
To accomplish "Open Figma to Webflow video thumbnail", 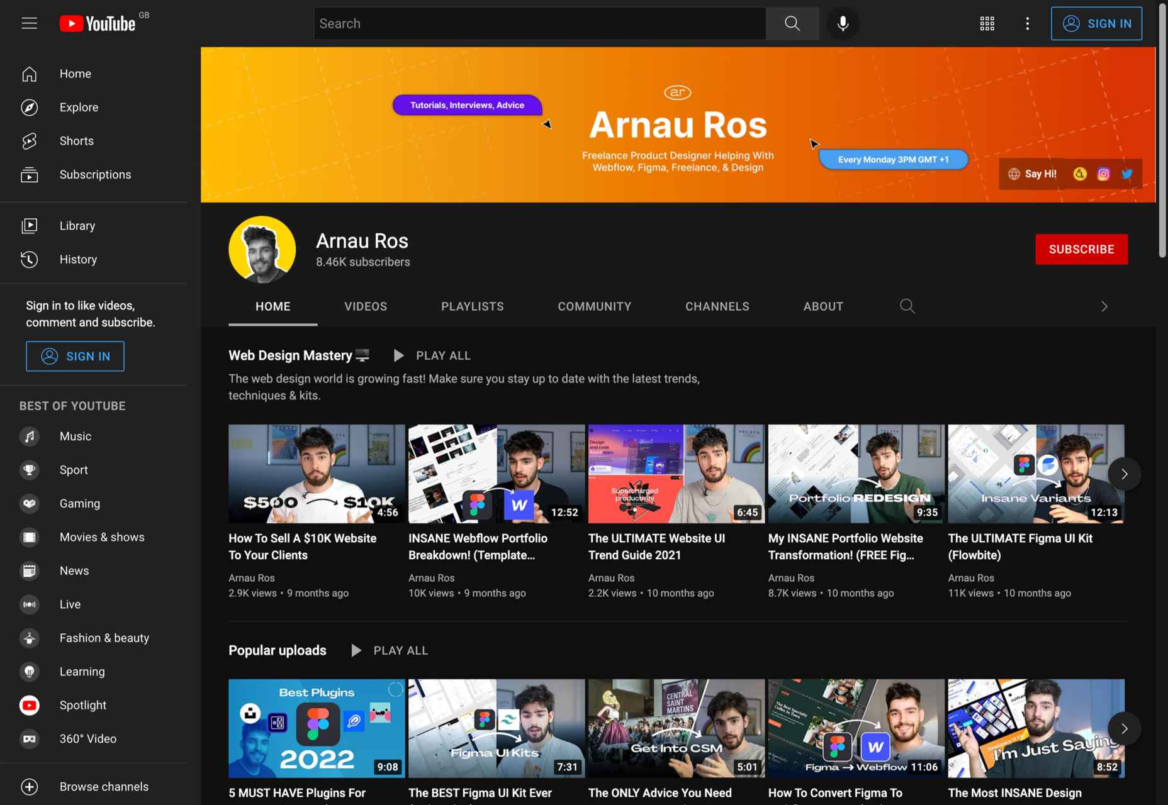I will [856, 728].
